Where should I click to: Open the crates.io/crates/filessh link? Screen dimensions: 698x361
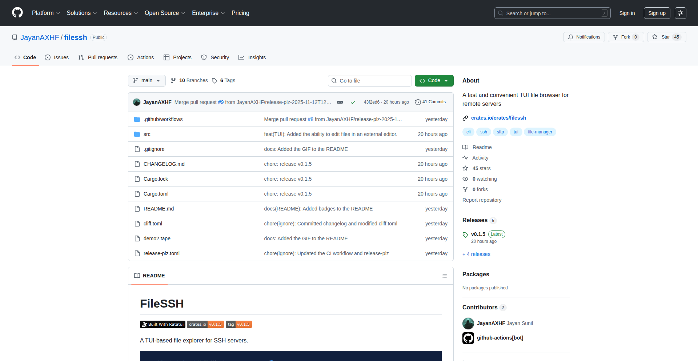click(498, 118)
